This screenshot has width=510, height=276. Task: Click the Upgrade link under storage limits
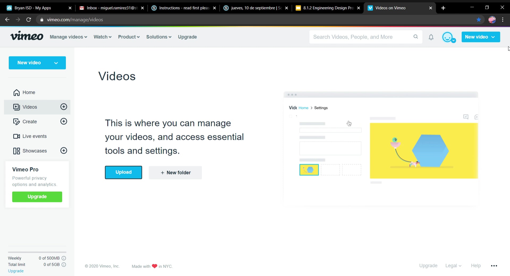(16, 271)
